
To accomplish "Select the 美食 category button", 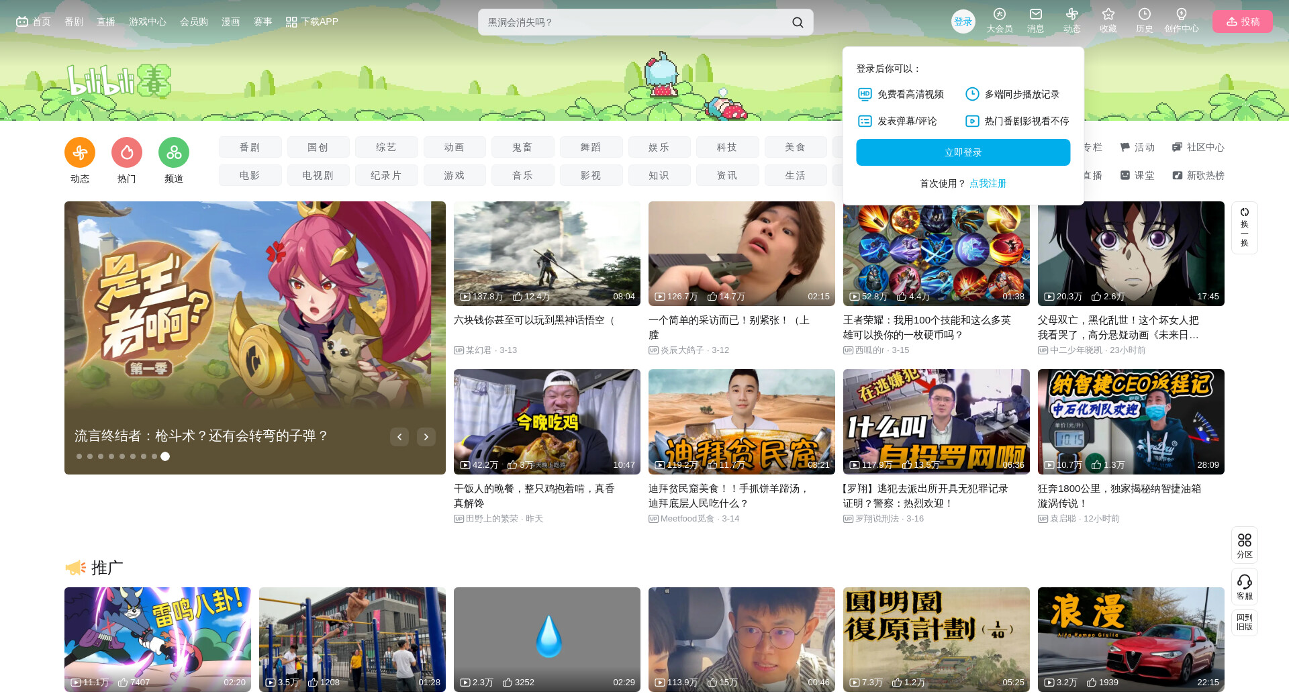I will (x=796, y=147).
